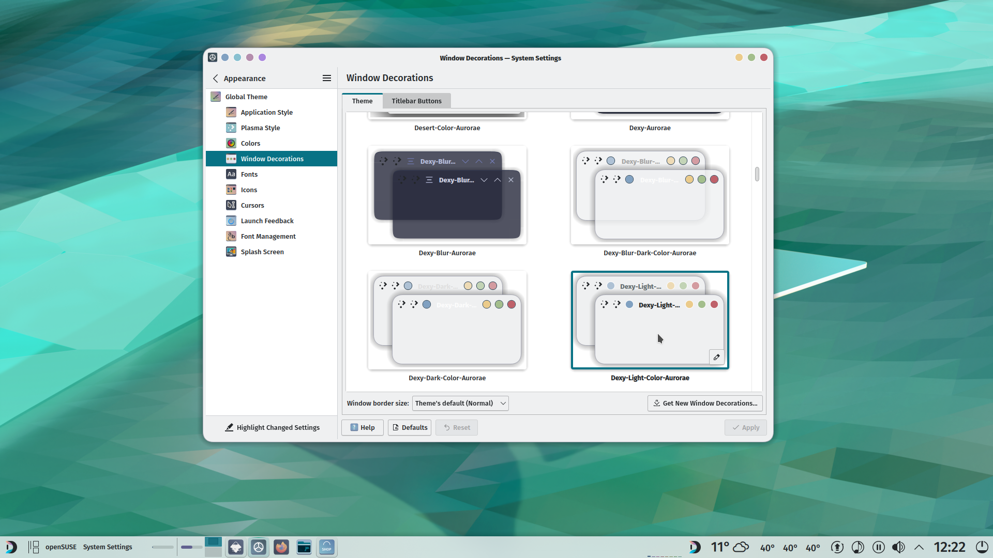
Task: Open the power/session menu icon
Action: (982, 547)
